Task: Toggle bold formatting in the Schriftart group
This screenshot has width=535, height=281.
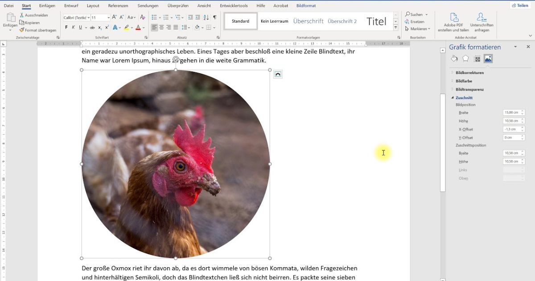Action: (x=67, y=27)
